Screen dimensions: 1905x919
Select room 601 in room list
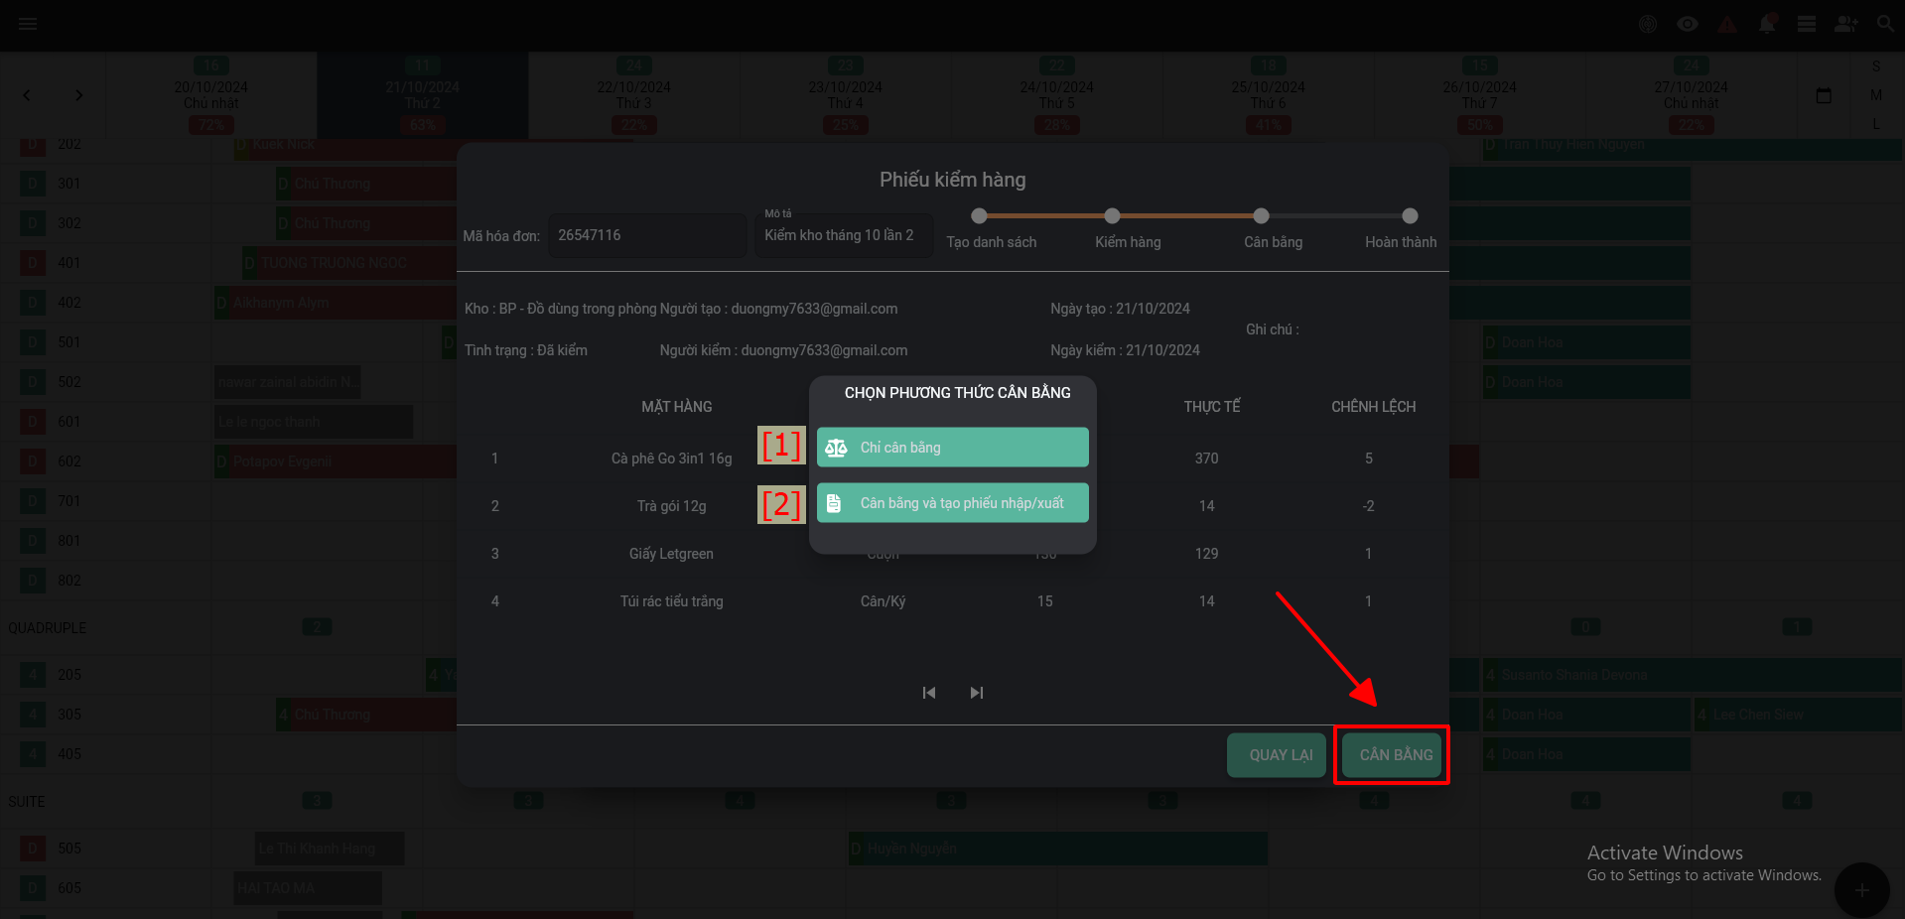pos(69,422)
